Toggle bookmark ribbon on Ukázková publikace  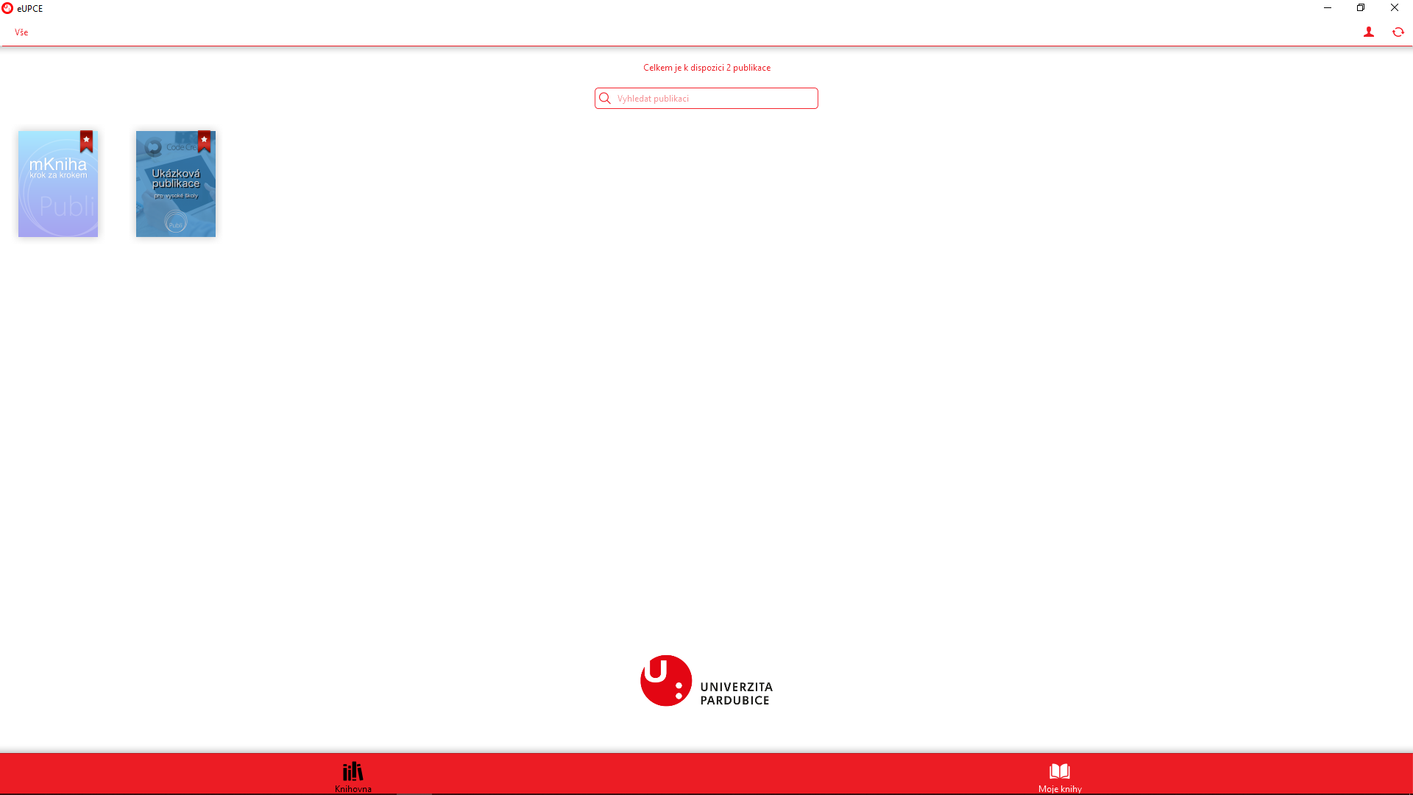click(x=204, y=141)
